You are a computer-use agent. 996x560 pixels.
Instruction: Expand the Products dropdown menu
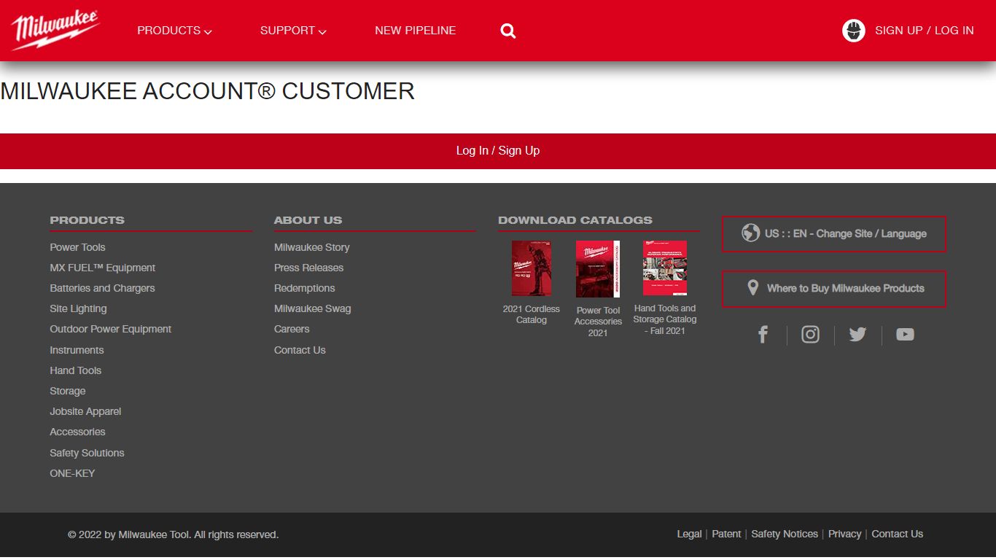tap(174, 31)
